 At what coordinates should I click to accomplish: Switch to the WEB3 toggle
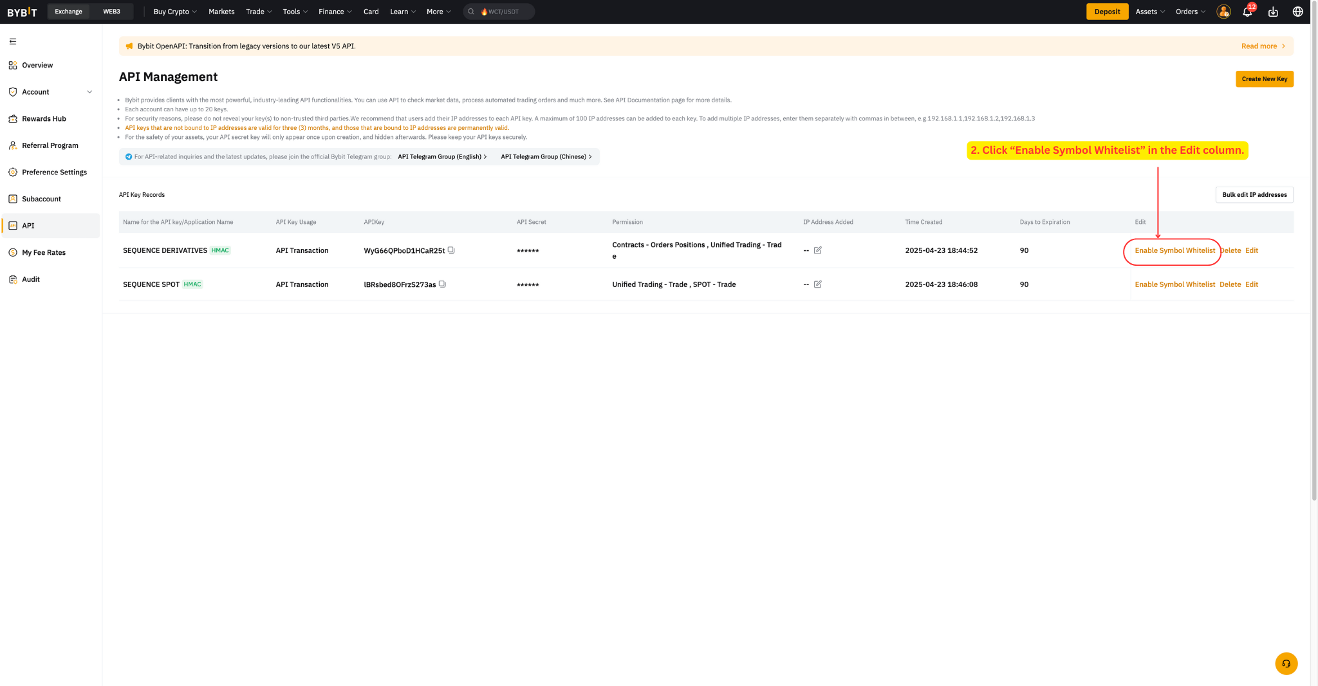pos(111,12)
